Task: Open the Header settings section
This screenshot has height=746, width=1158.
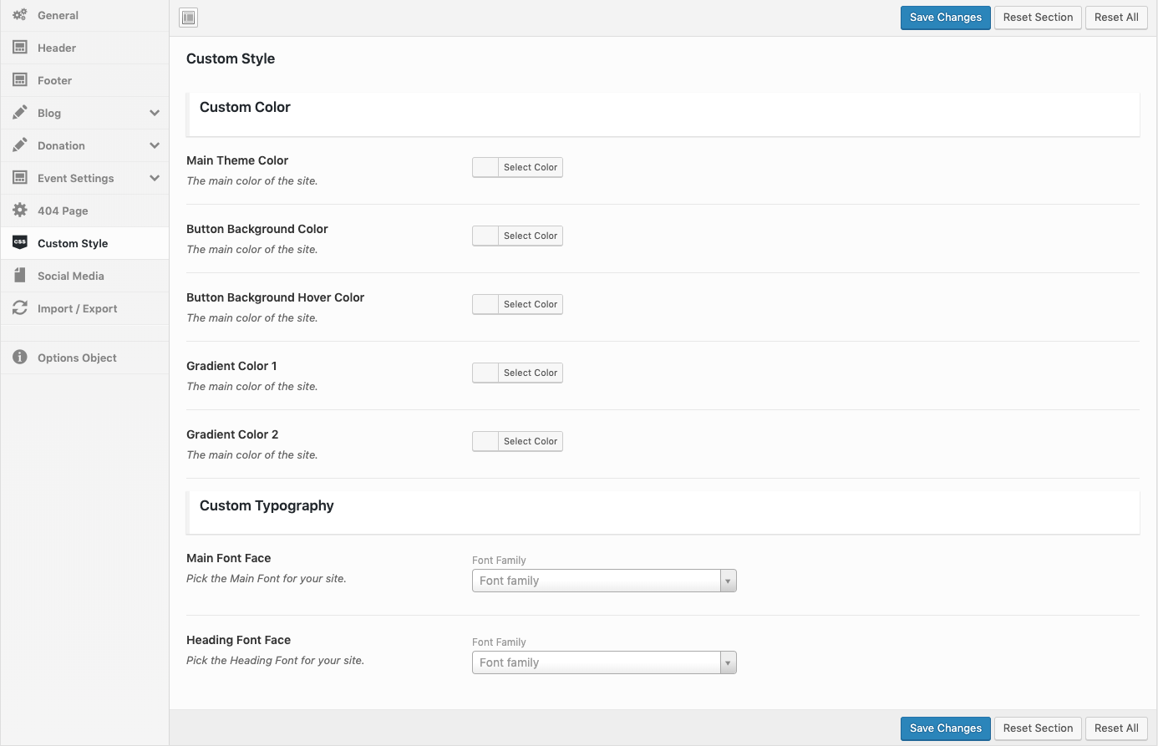Action: [x=84, y=48]
